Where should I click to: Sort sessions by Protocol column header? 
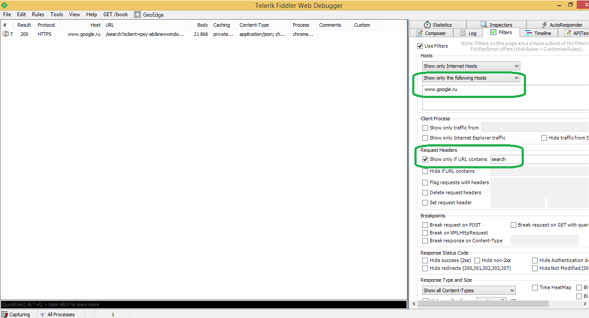47,25
